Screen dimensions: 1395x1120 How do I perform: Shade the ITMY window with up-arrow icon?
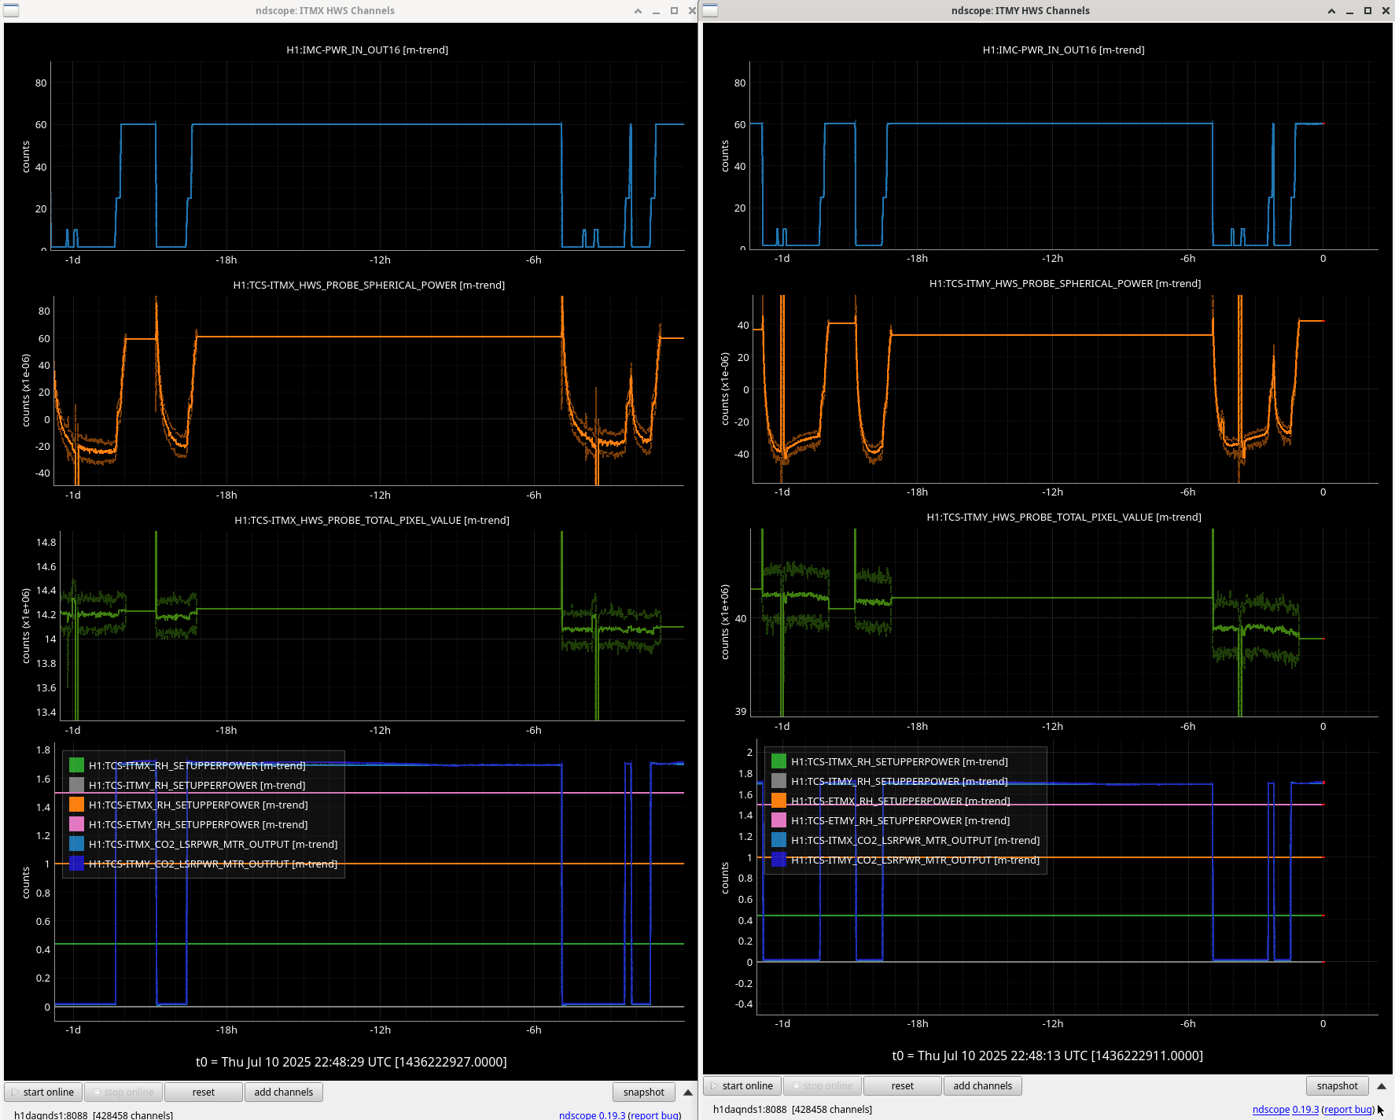pyautogui.click(x=1331, y=11)
